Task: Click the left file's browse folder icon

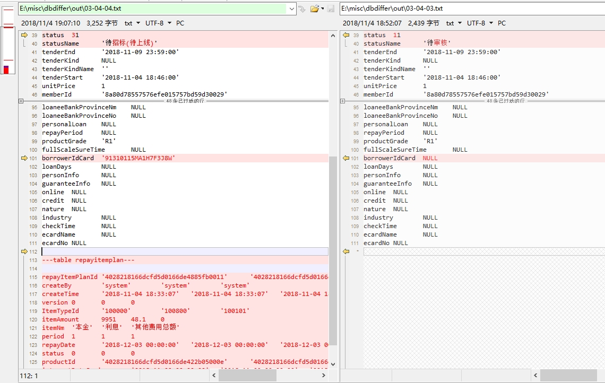Action: point(314,8)
